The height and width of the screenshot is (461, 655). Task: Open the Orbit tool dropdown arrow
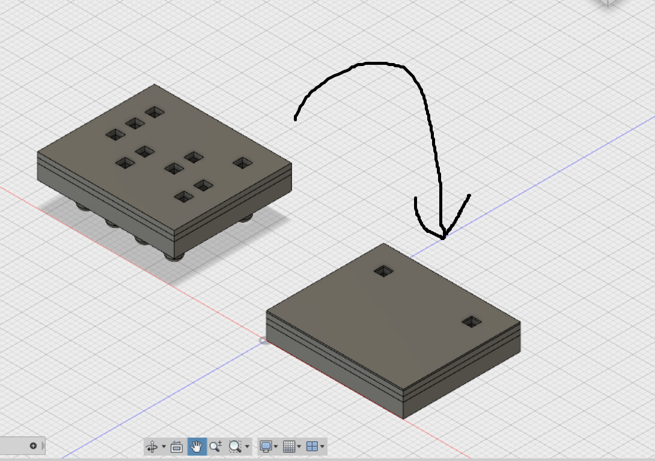click(163, 446)
